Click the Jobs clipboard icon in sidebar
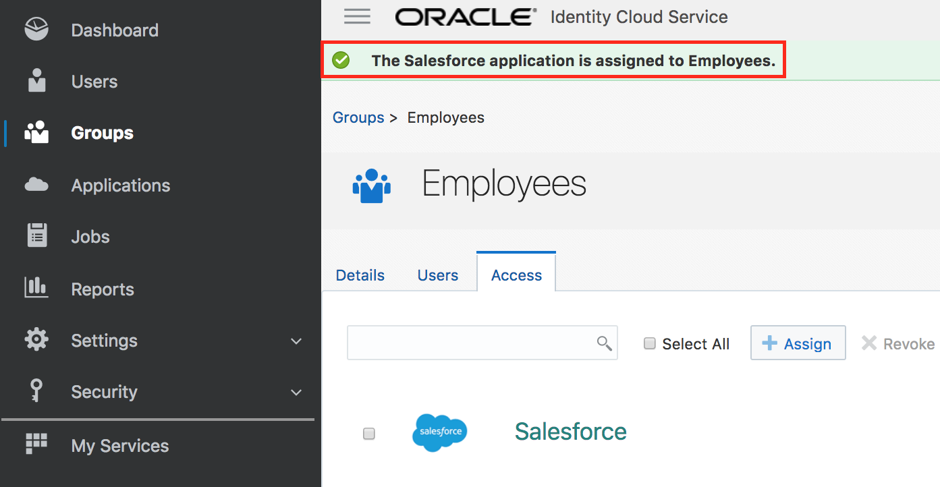This screenshot has width=940, height=487. pos(36,235)
